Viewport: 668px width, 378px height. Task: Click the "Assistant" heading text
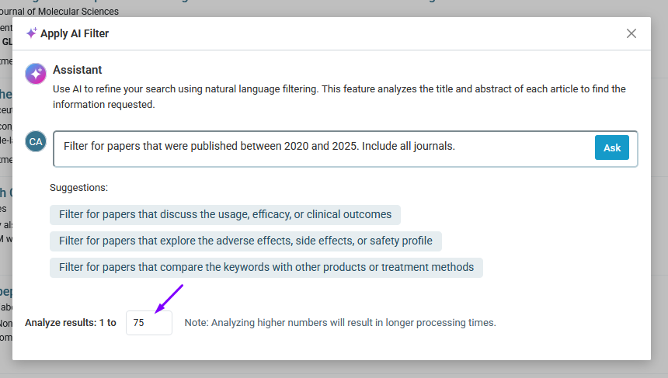pyautogui.click(x=78, y=70)
